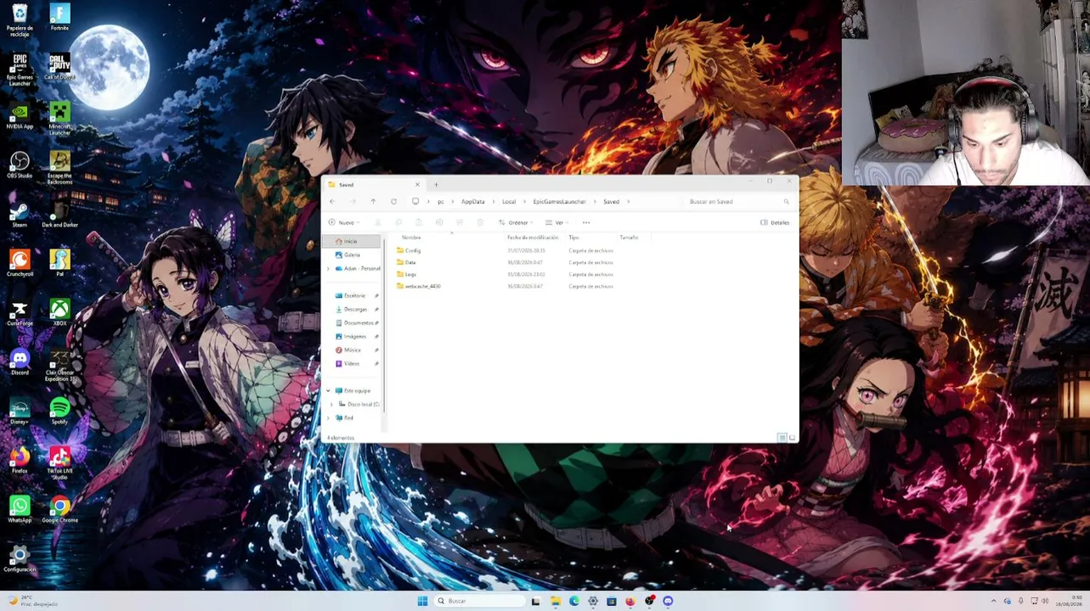This screenshot has width=1090, height=611.
Task: Open the Ver view dropdown
Action: pyautogui.click(x=557, y=222)
